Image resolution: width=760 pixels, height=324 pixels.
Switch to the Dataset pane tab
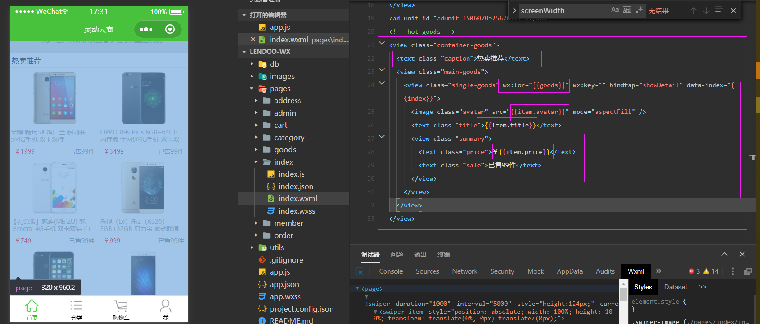[x=675, y=287]
